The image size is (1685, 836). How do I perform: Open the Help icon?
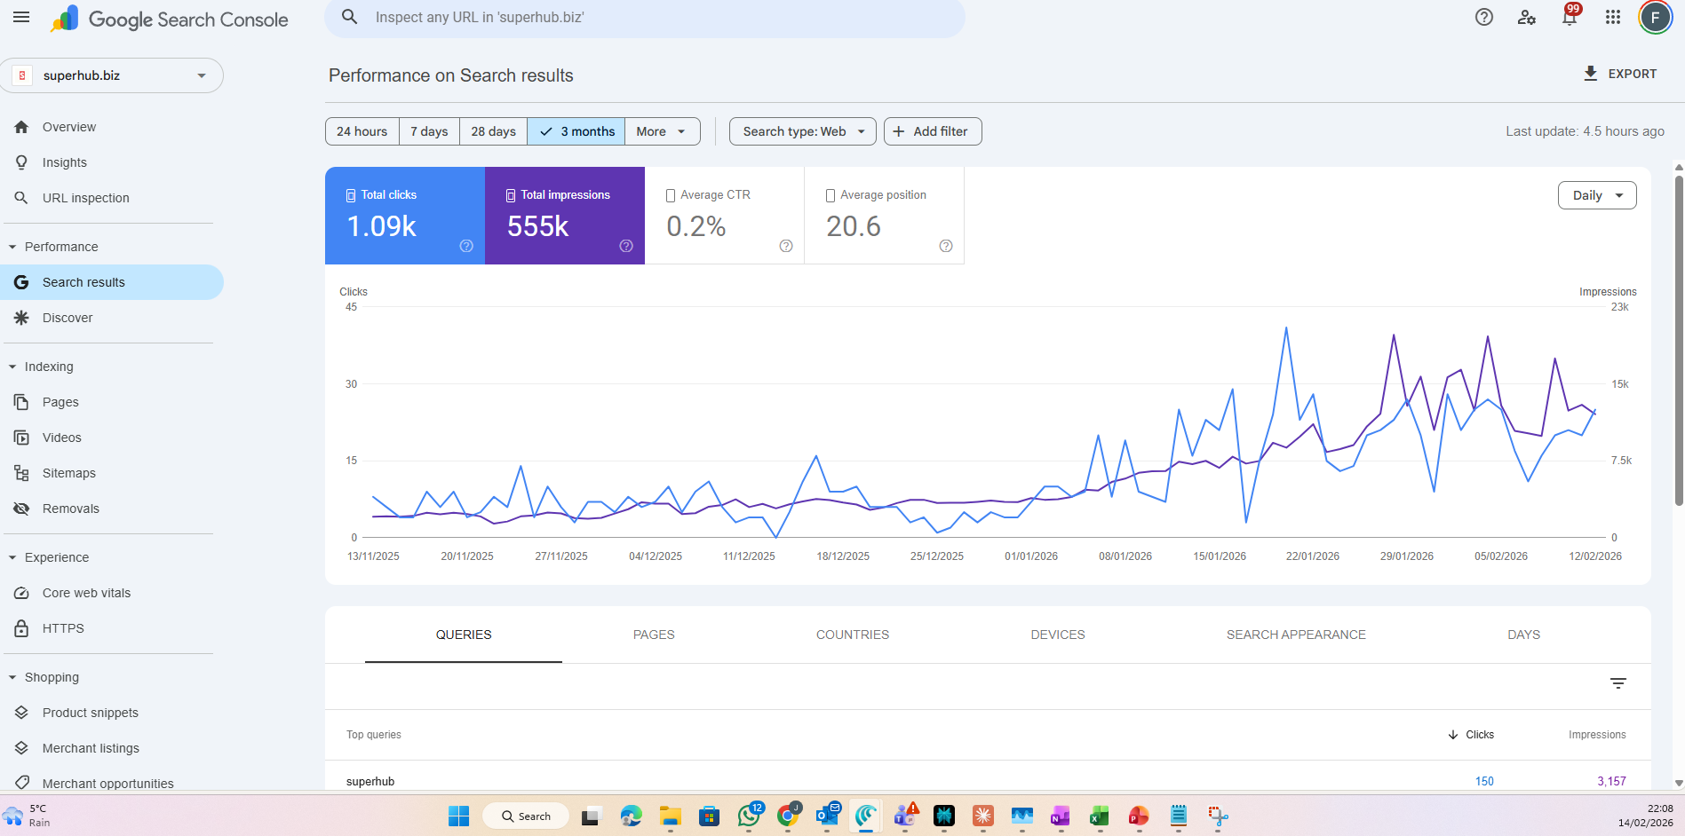click(1483, 17)
